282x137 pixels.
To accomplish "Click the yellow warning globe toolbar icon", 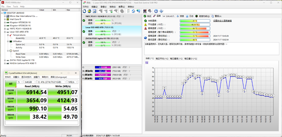I will point(90,11).
